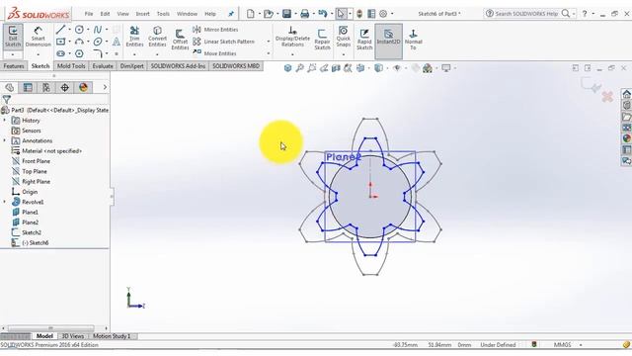This screenshot has height=356, width=632.
Task: Open the DimXpertManager crosshair tab
Action: 64,88
